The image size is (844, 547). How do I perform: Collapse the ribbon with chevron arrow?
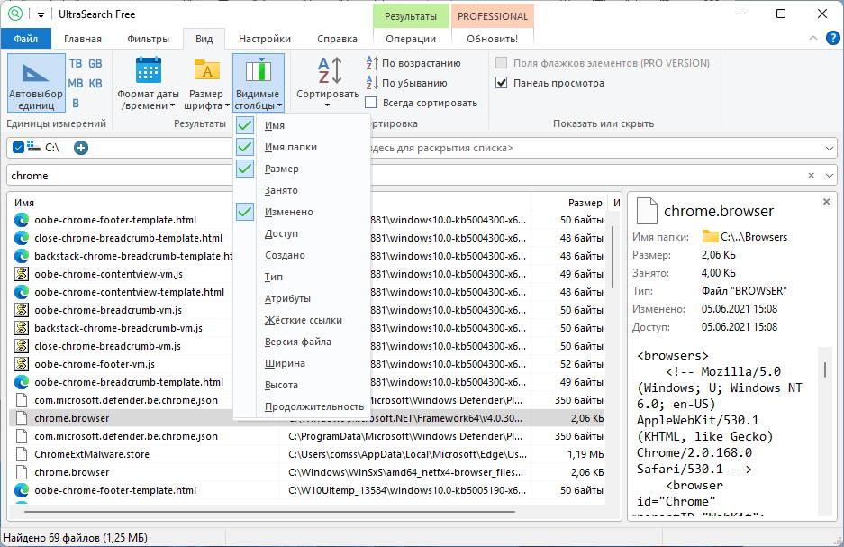[813, 38]
